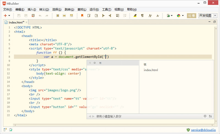This screenshot has width=220, height=134.
Task: Click the Chrome browser preview icon
Action: tap(178, 16)
